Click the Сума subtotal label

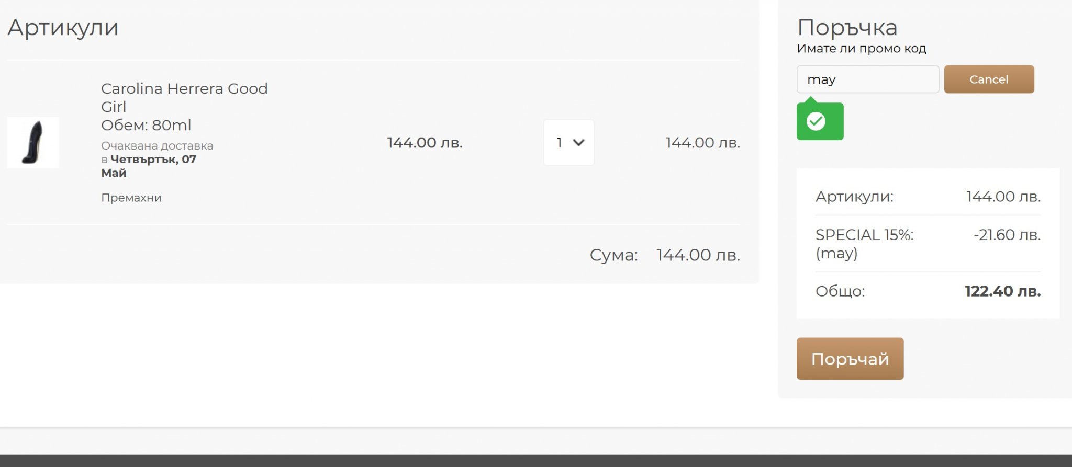[x=613, y=255]
